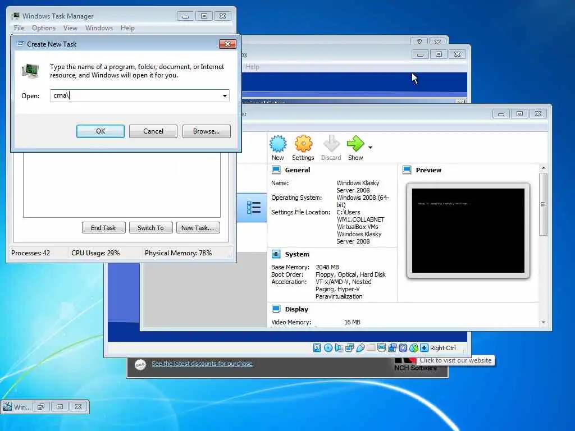Open the machine tools list-view icon

coord(253,208)
